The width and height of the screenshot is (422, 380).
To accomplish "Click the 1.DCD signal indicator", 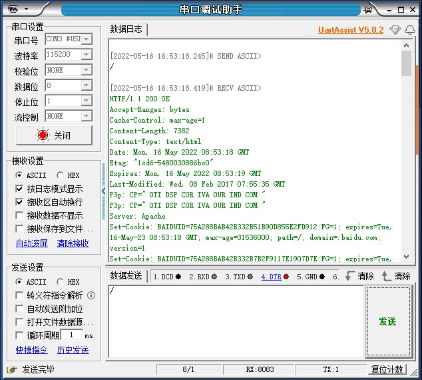I will tap(167, 277).
